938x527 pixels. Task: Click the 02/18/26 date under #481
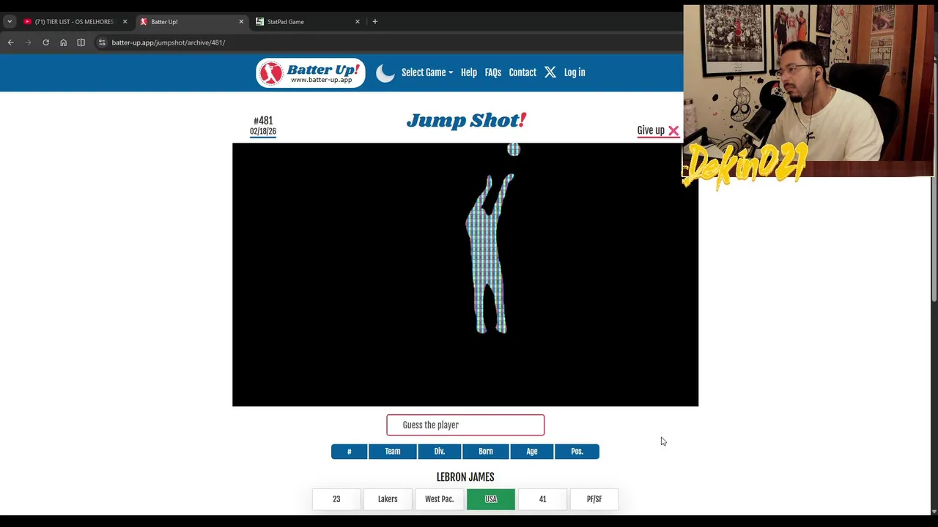263,132
